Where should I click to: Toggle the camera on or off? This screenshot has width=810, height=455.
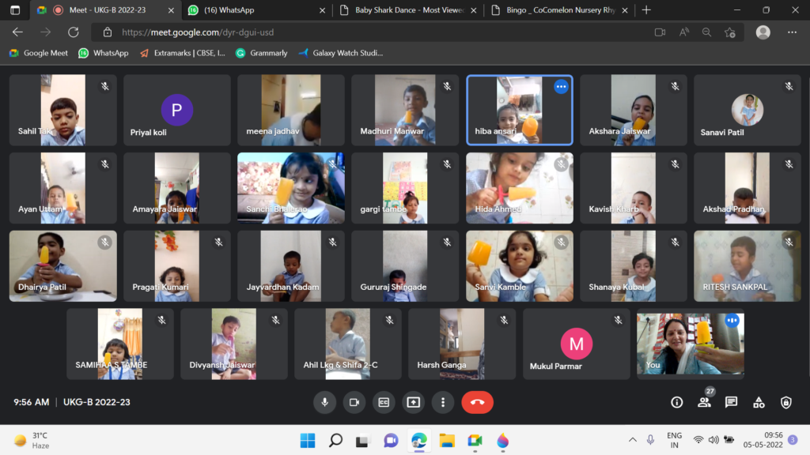(354, 402)
